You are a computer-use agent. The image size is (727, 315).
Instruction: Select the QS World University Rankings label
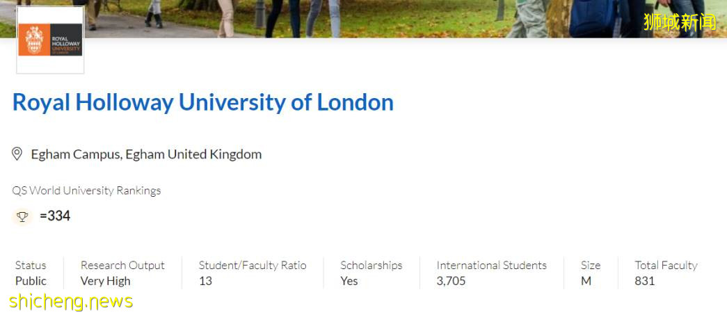tap(86, 191)
